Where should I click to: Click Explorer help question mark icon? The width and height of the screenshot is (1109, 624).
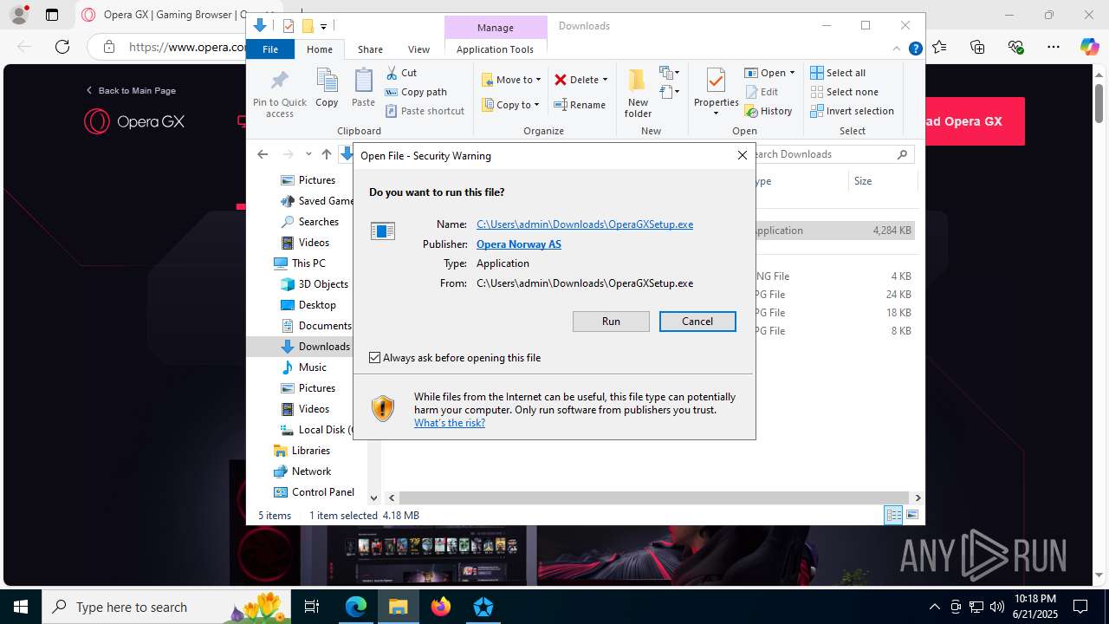pos(915,49)
